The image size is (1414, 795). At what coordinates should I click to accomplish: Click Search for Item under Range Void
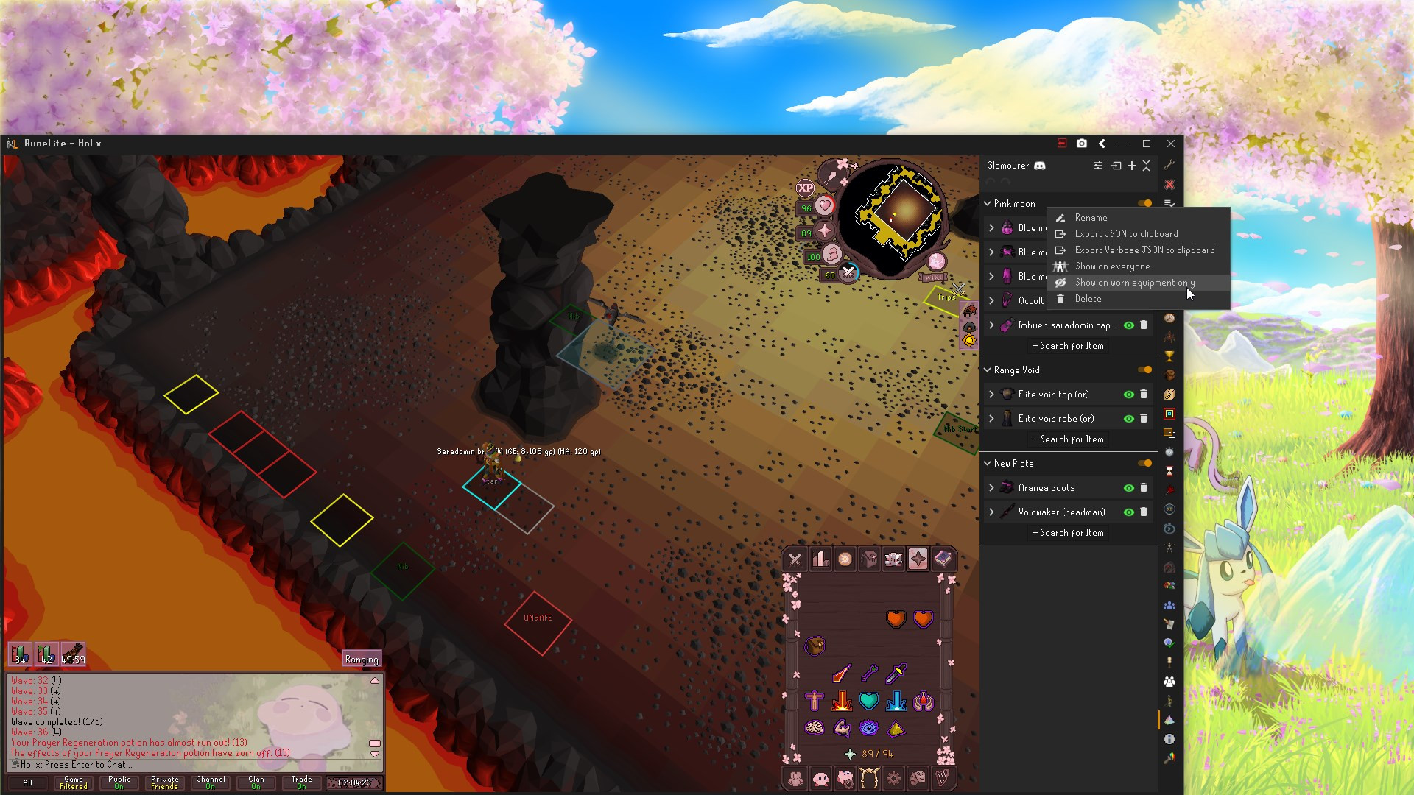pos(1068,439)
